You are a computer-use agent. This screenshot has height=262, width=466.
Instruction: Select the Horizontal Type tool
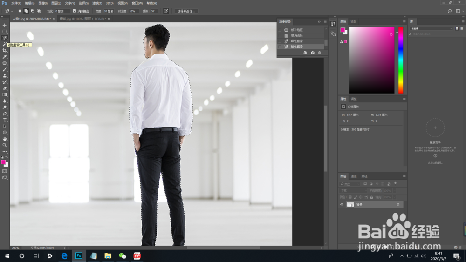[x=5, y=120]
